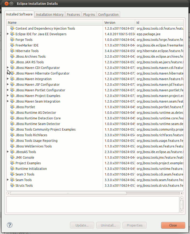
Task: Click the Forge Tools feature icon
Action: [12, 40]
